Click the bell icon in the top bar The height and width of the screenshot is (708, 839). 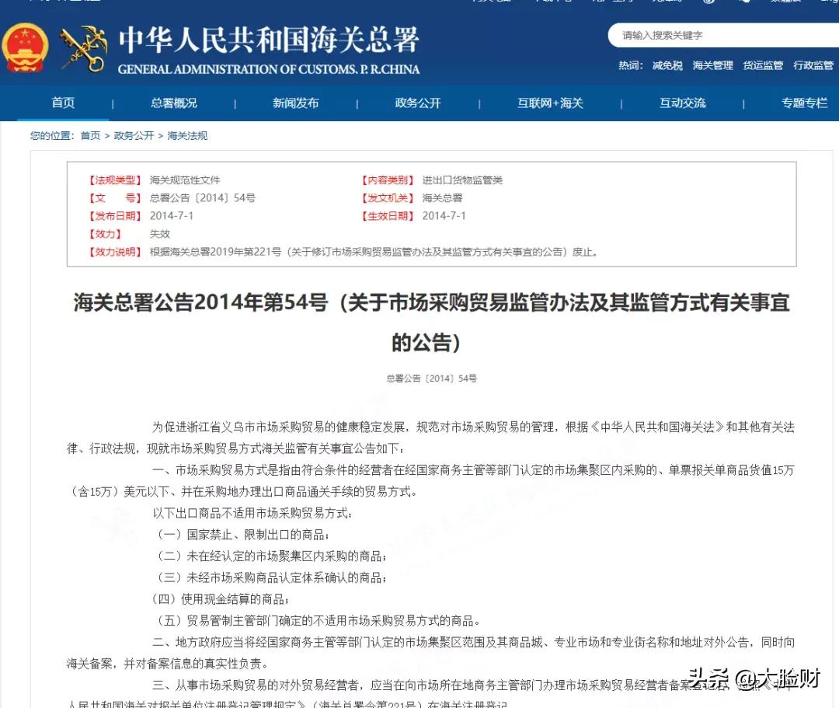click(743, 3)
